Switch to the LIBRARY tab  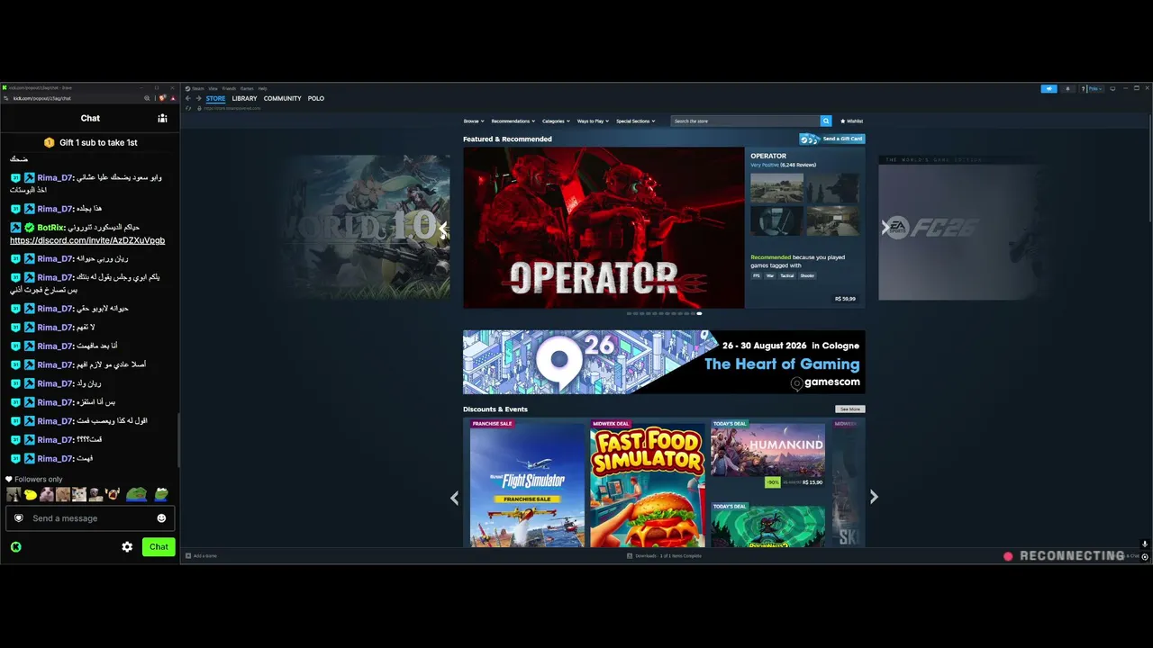point(244,98)
